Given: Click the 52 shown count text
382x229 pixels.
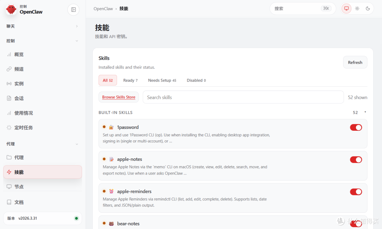Looking at the screenshot, I should [357, 97].
